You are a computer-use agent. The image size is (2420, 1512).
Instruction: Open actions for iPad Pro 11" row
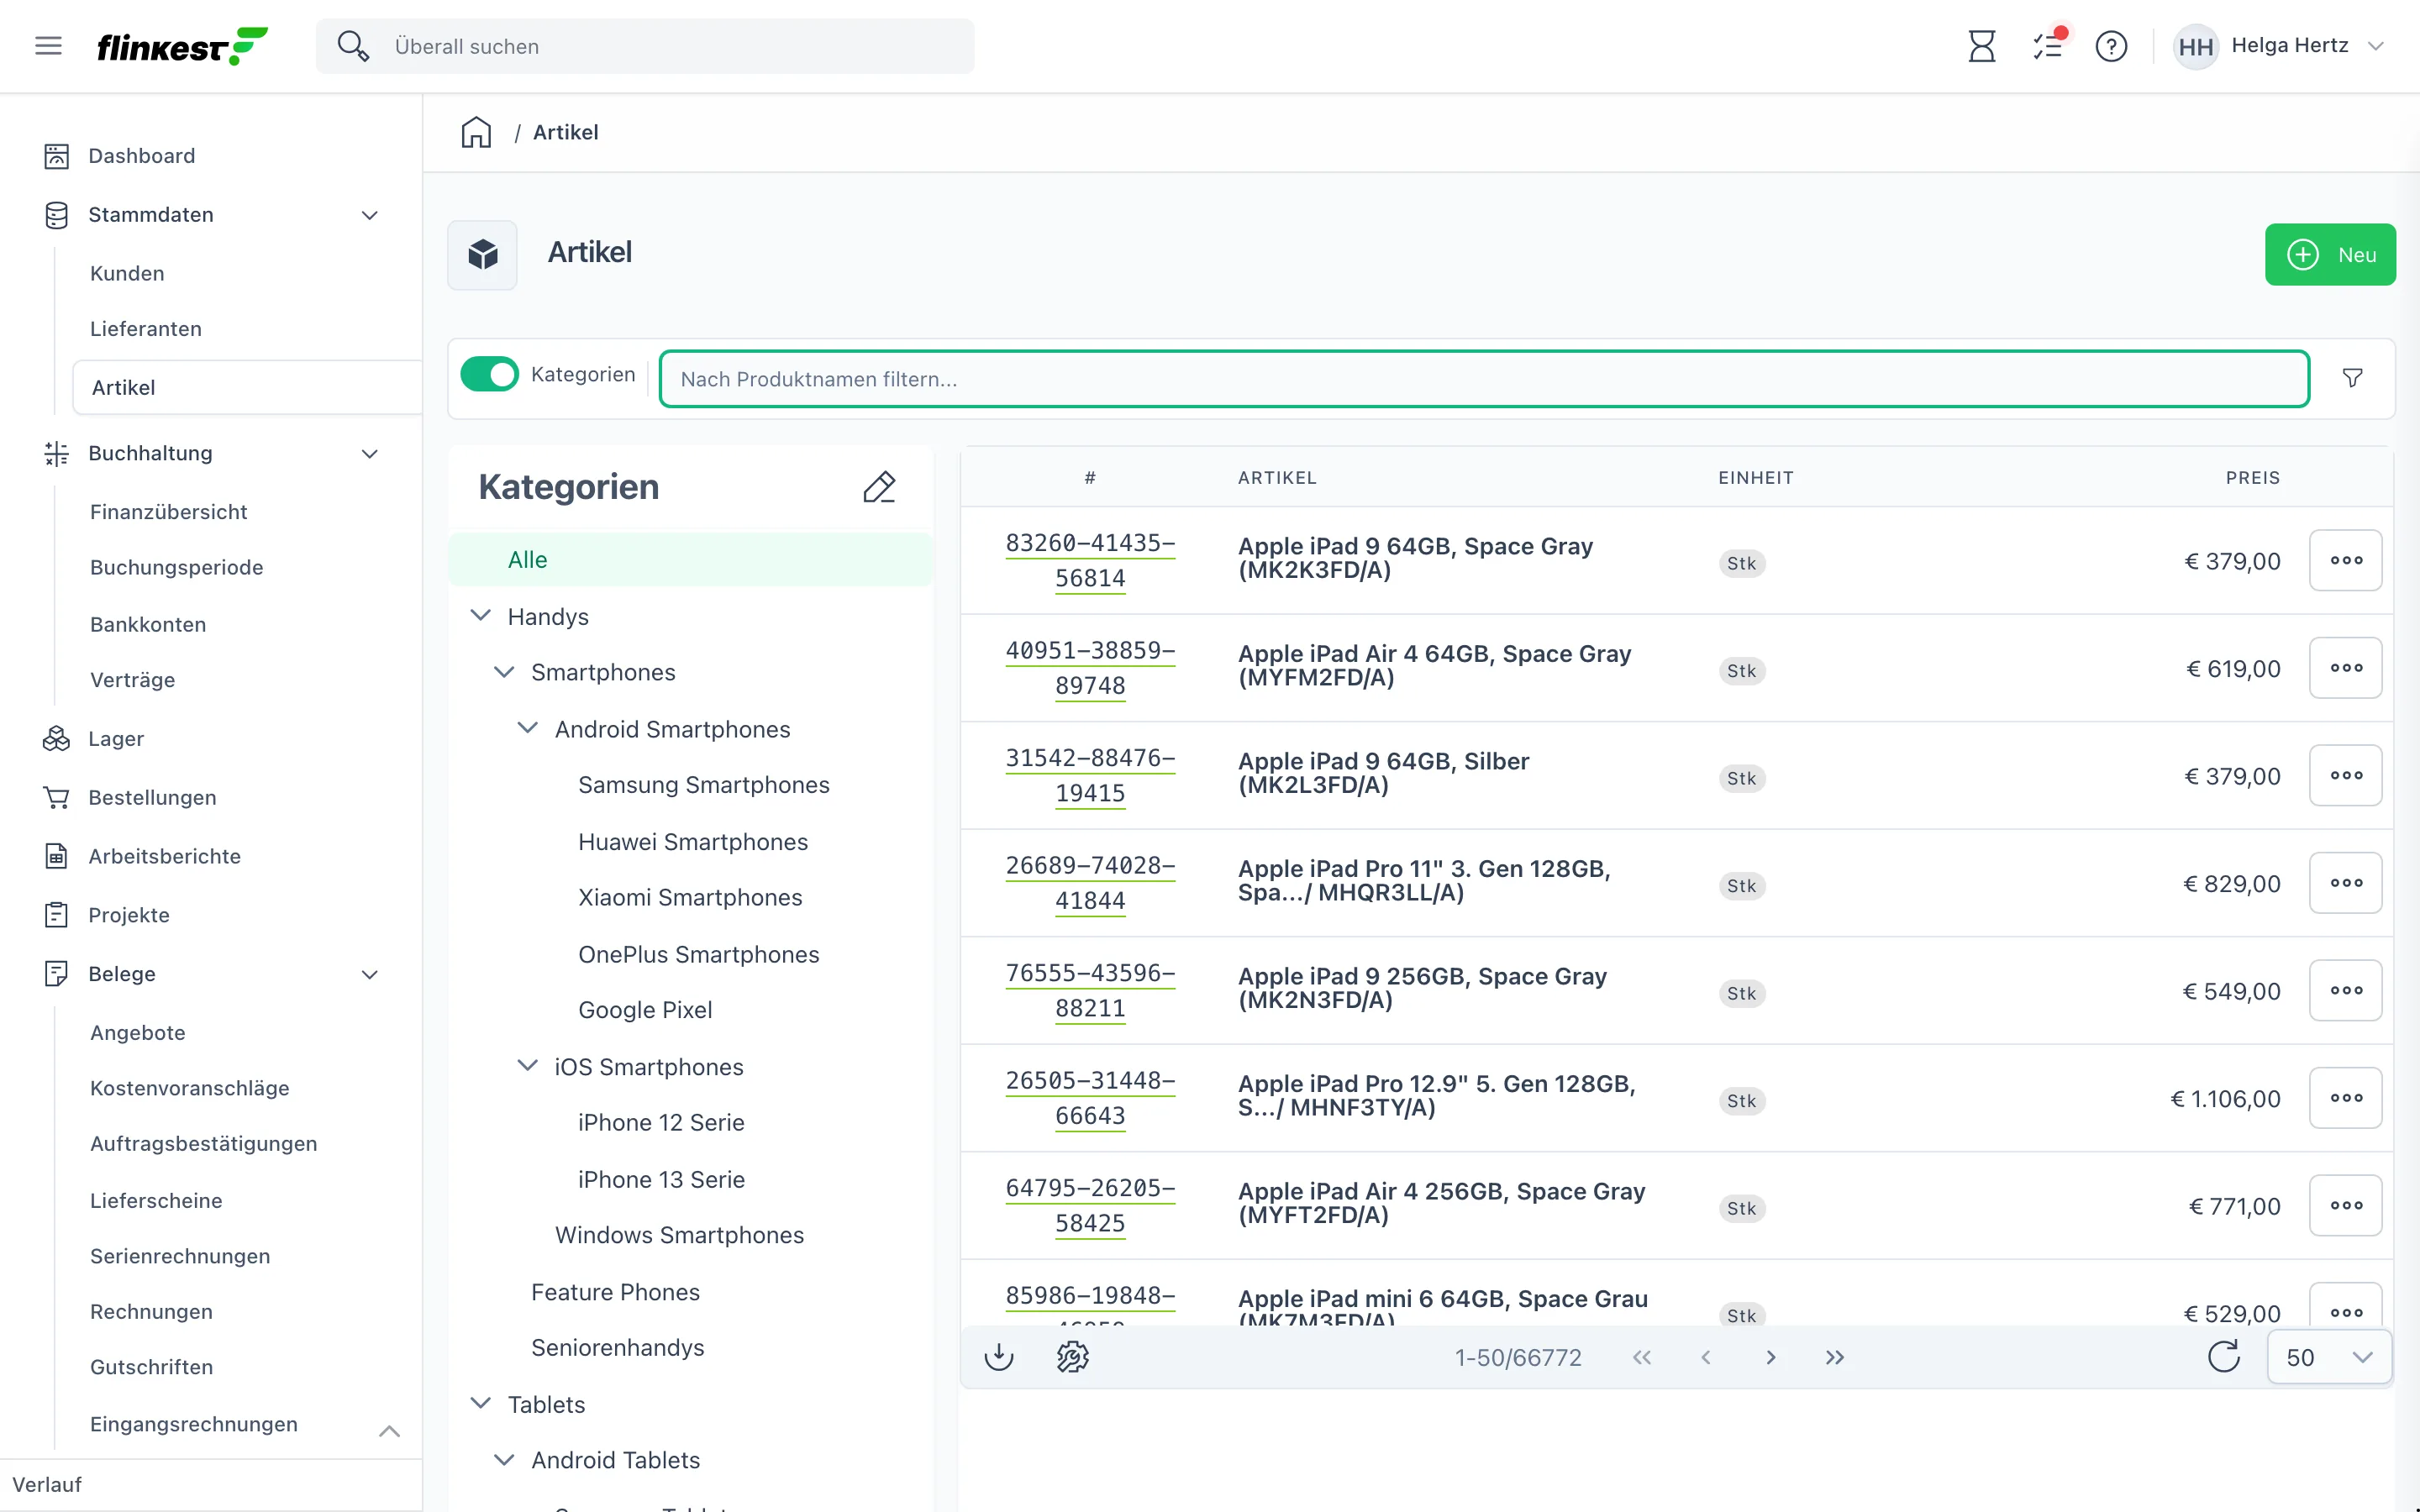[x=2345, y=883]
